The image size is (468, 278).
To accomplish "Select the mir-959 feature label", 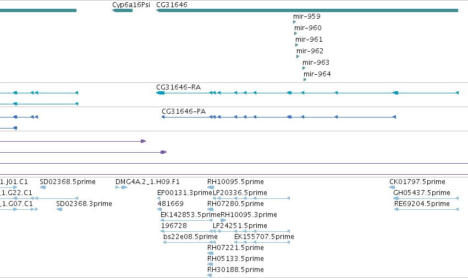I will pos(307,16).
